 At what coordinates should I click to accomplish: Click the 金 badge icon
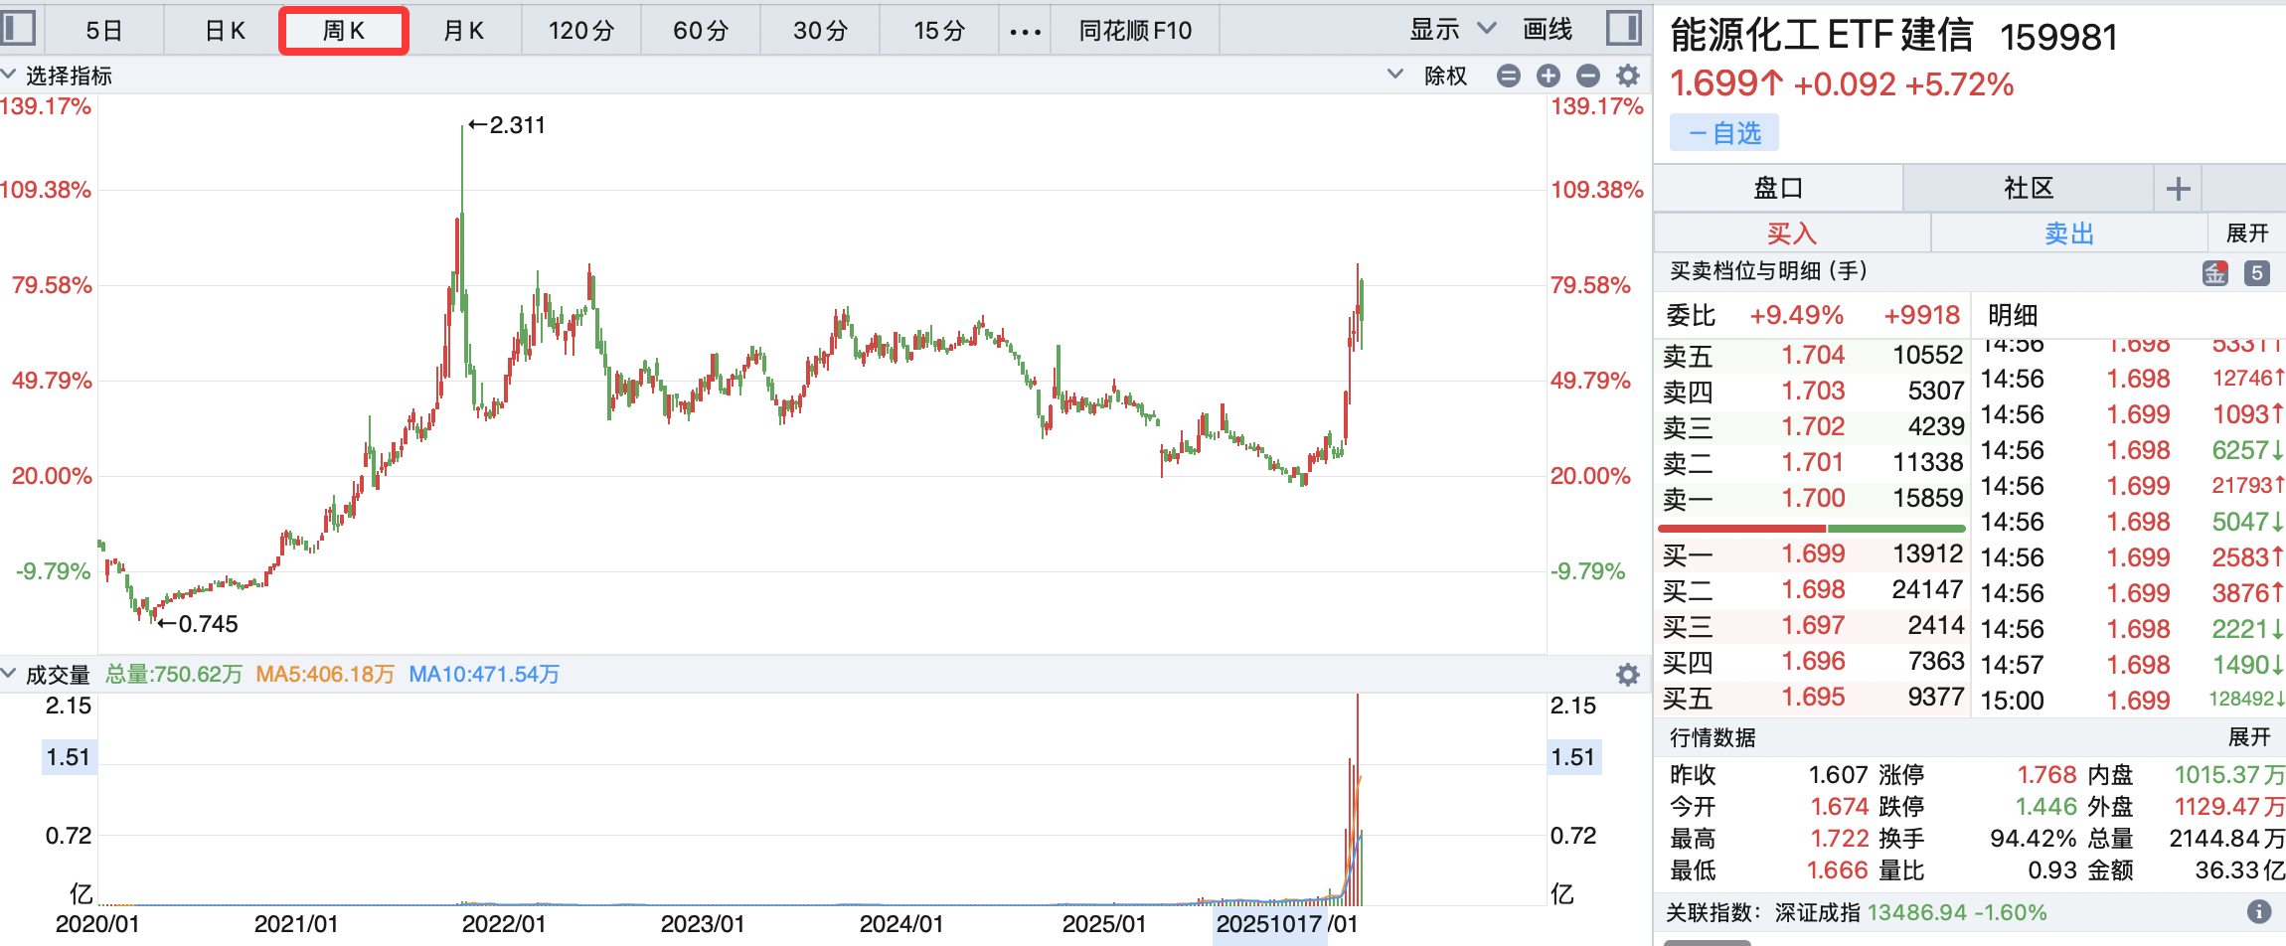[x=2214, y=273]
